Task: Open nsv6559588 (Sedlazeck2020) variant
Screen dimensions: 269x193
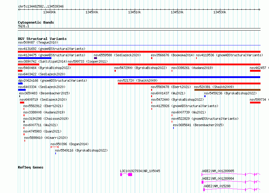Action: coord(117,55)
